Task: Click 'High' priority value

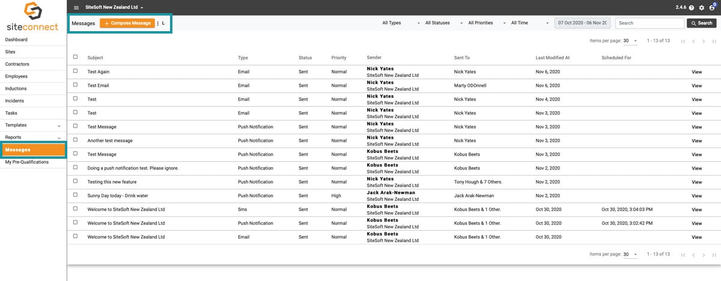Action: (336, 195)
